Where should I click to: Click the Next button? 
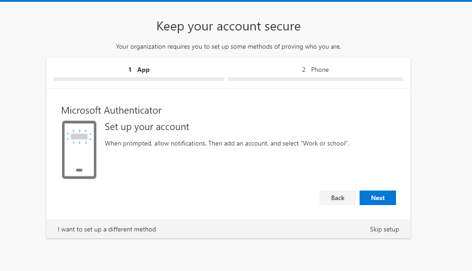pos(377,198)
